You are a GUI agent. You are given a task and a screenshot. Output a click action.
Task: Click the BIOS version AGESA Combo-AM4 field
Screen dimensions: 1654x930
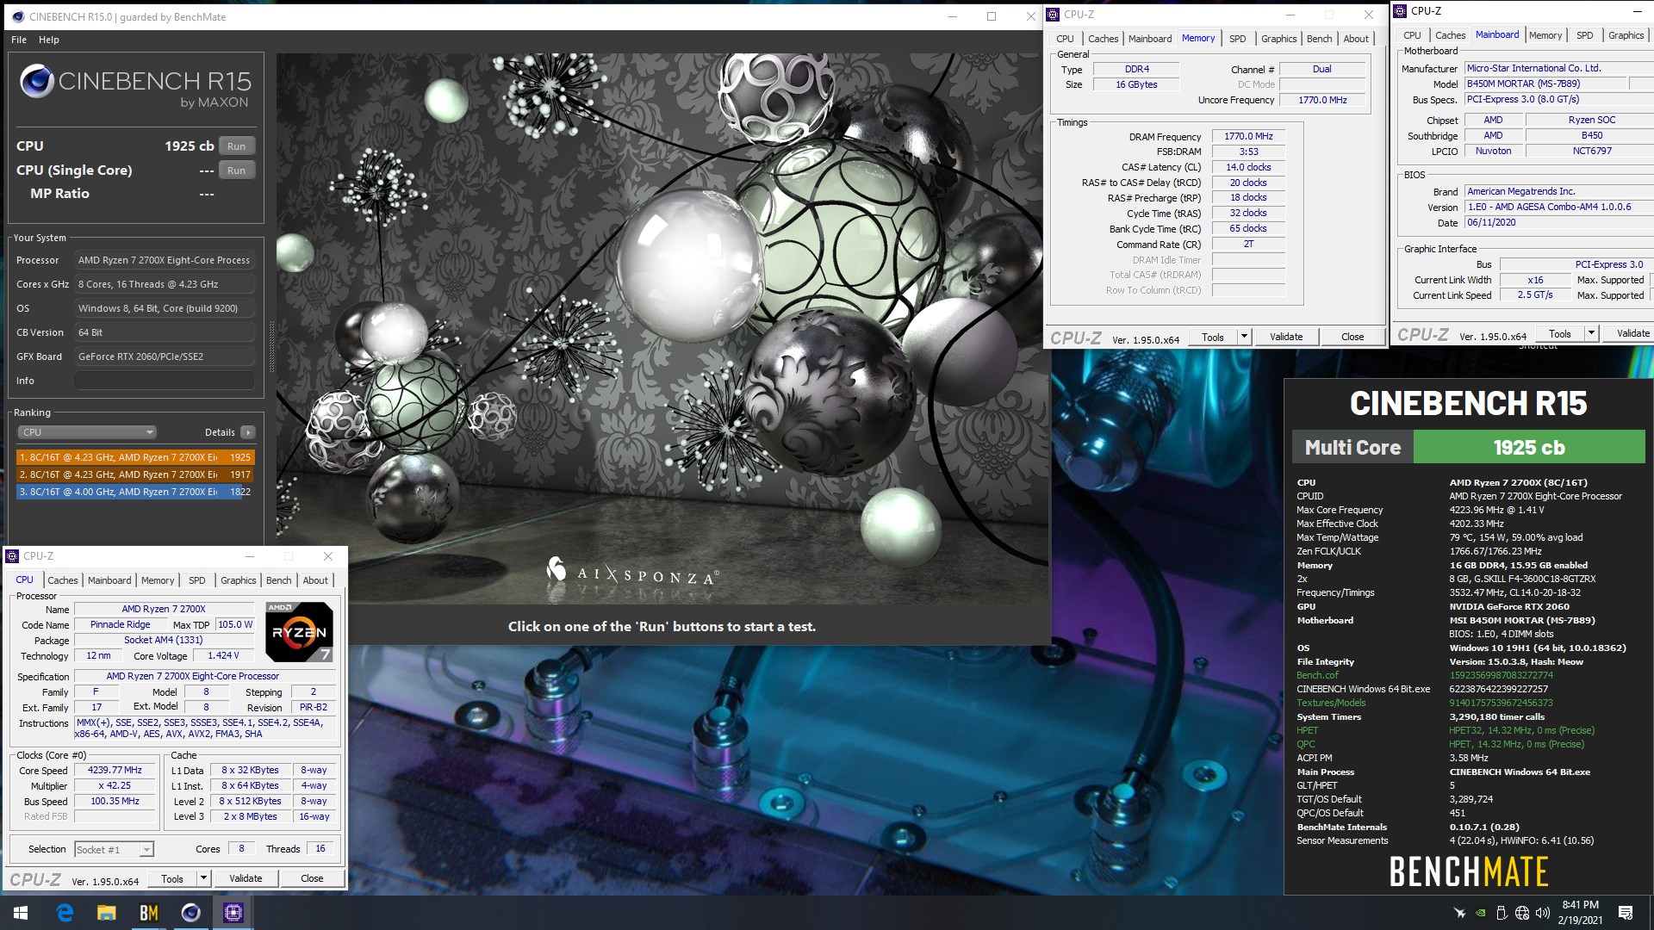pyautogui.click(x=1559, y=208)
